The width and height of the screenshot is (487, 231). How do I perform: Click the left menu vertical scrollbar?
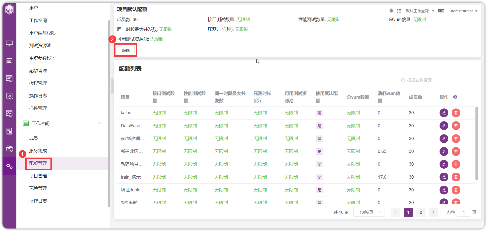pyautogui.click(x=109, y=114)
